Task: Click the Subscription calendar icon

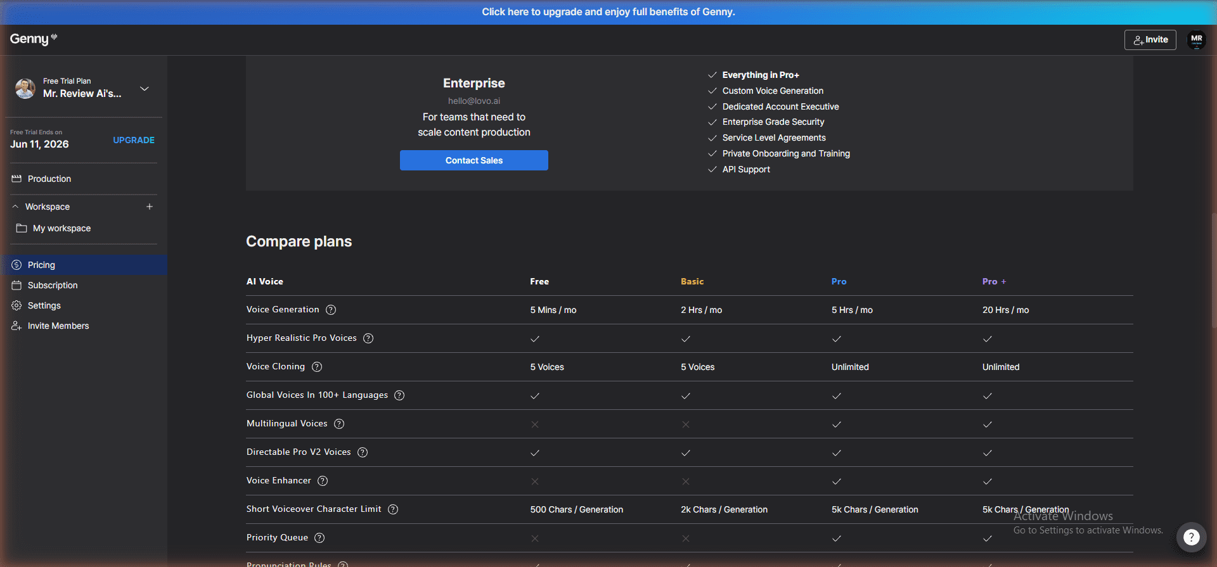Action: click(x=16, y=285)
